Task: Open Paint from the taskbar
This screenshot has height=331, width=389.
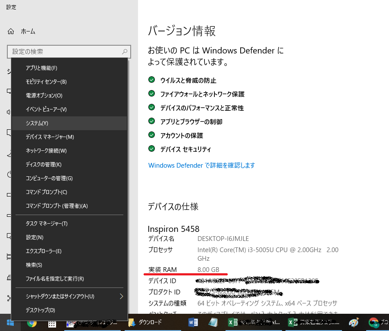Action: [354, 322]
